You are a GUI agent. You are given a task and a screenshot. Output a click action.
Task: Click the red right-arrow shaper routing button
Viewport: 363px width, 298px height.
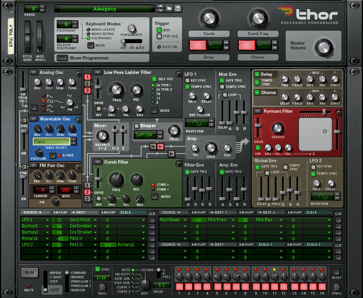[x=160, y=146]
